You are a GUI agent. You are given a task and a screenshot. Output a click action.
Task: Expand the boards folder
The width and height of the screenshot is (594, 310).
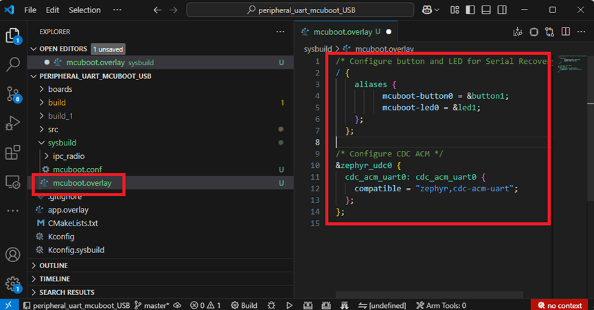pos(60,89)
